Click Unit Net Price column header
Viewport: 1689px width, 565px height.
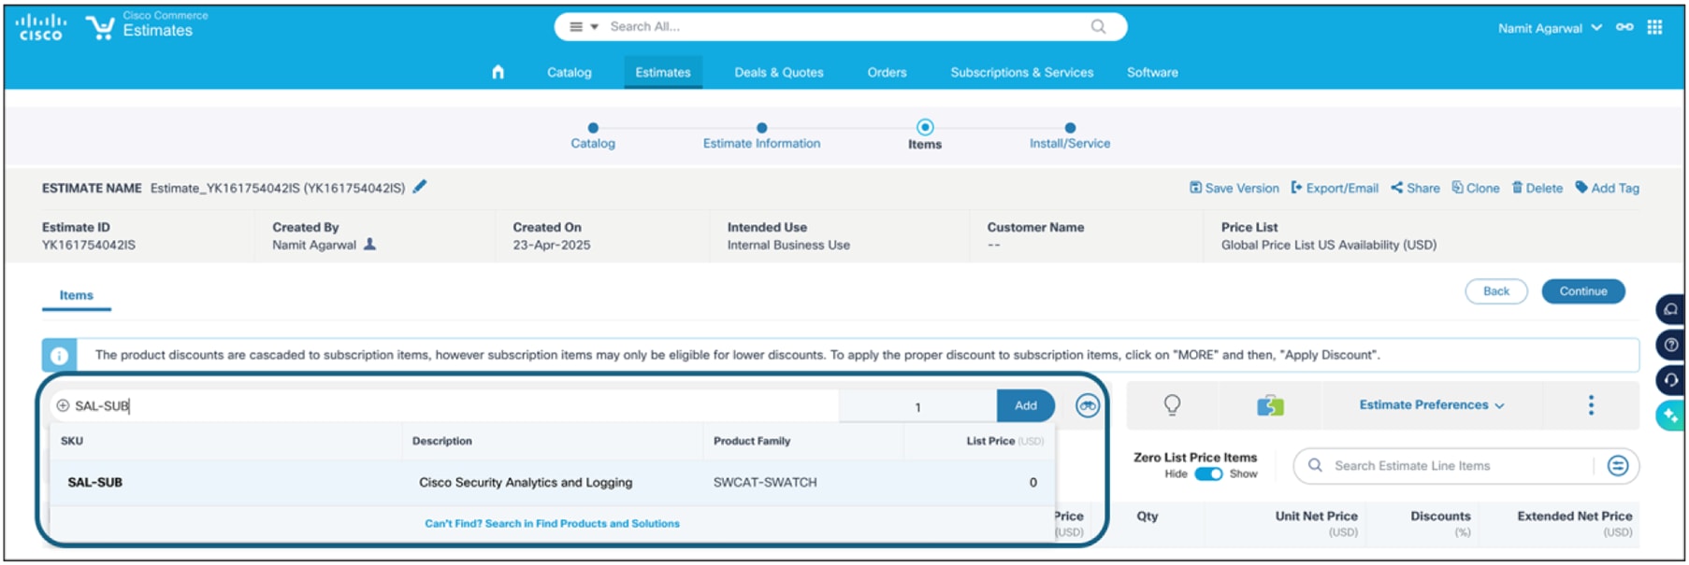pyautogui.click(x=1316, y=516)
